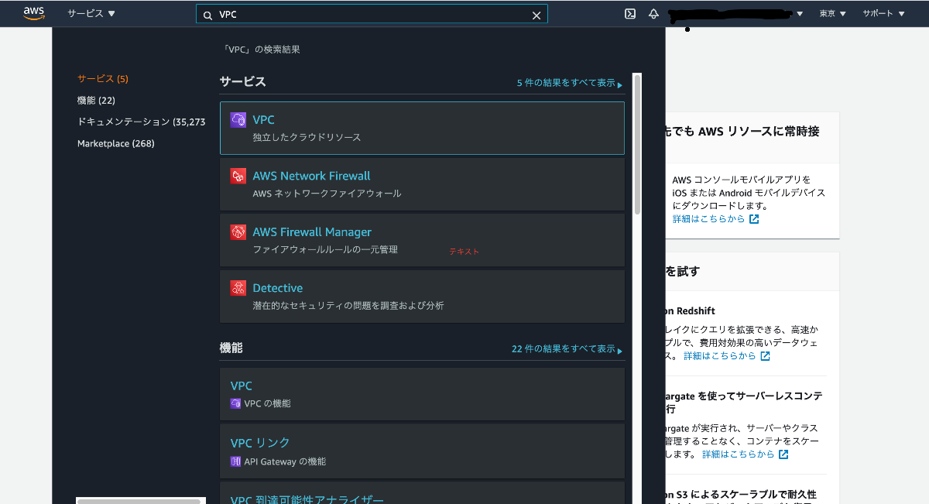Open the VPC リンク feature
This screenshot has width=929, height=504.
pyautogui.click(x=422, y=452)
